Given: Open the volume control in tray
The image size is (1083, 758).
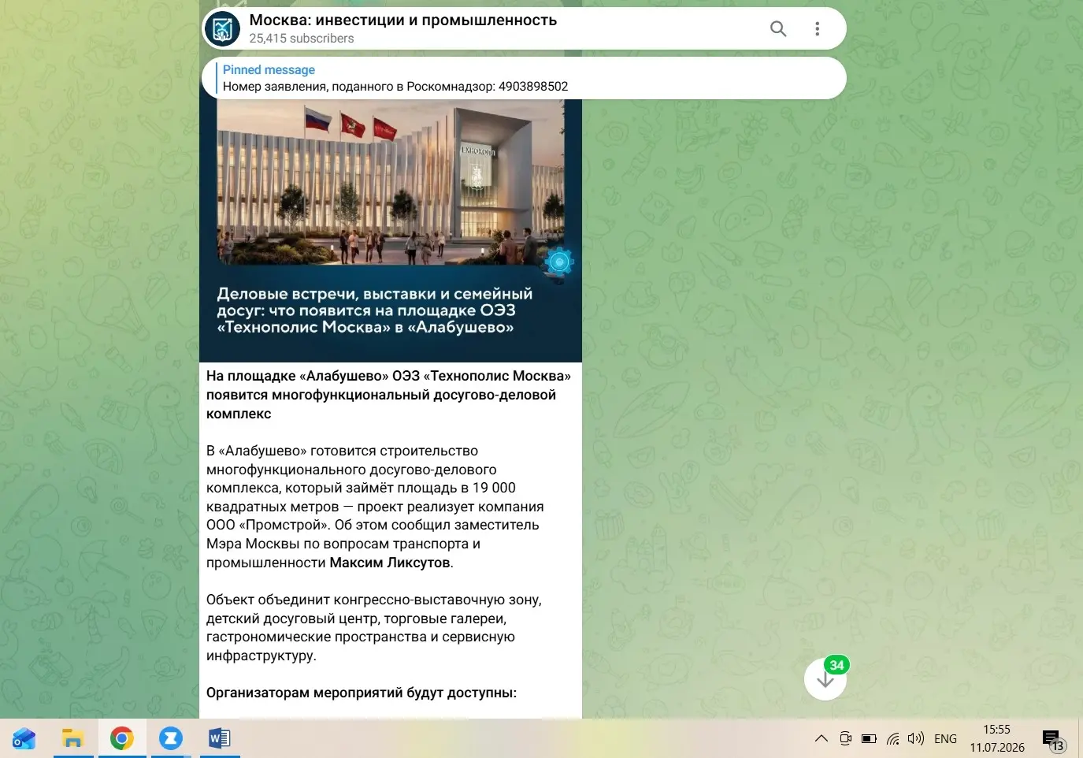Looking at the screenshot, I should click(x=915, y=738).
